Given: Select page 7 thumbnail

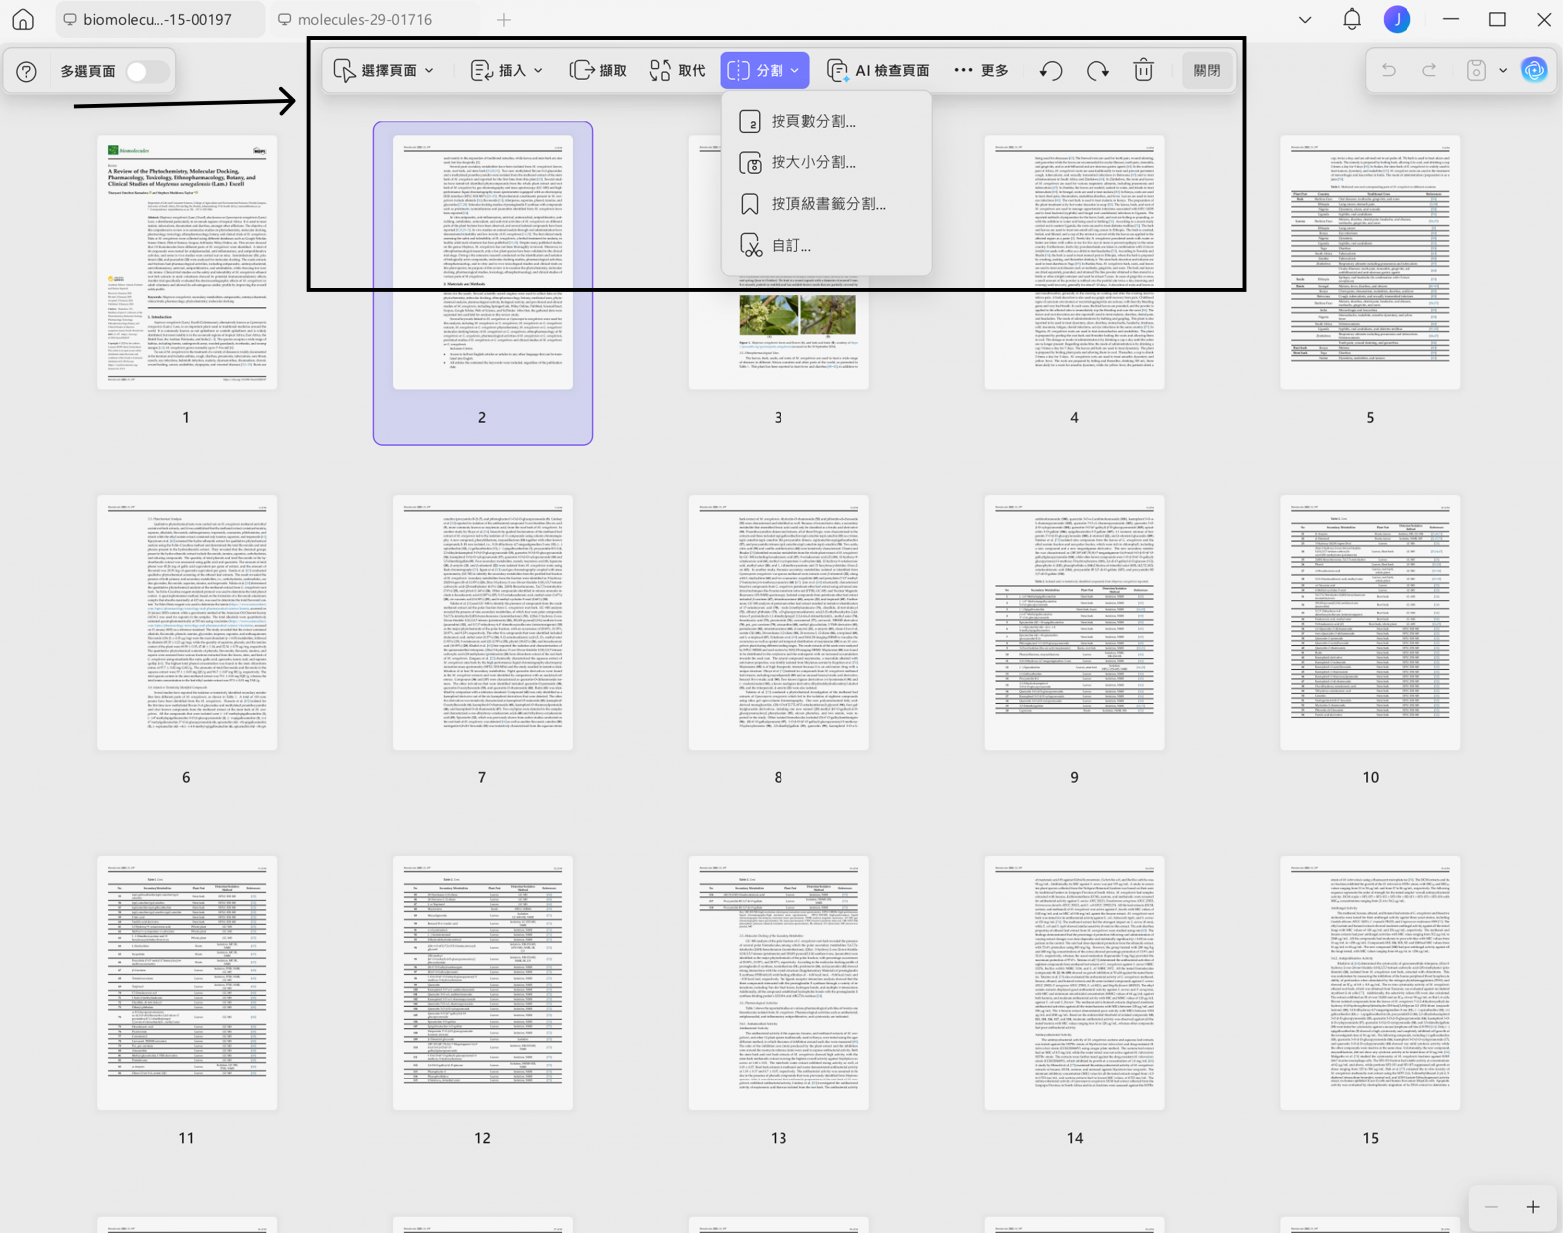Looking at the screenshot, I should point(482,623).
